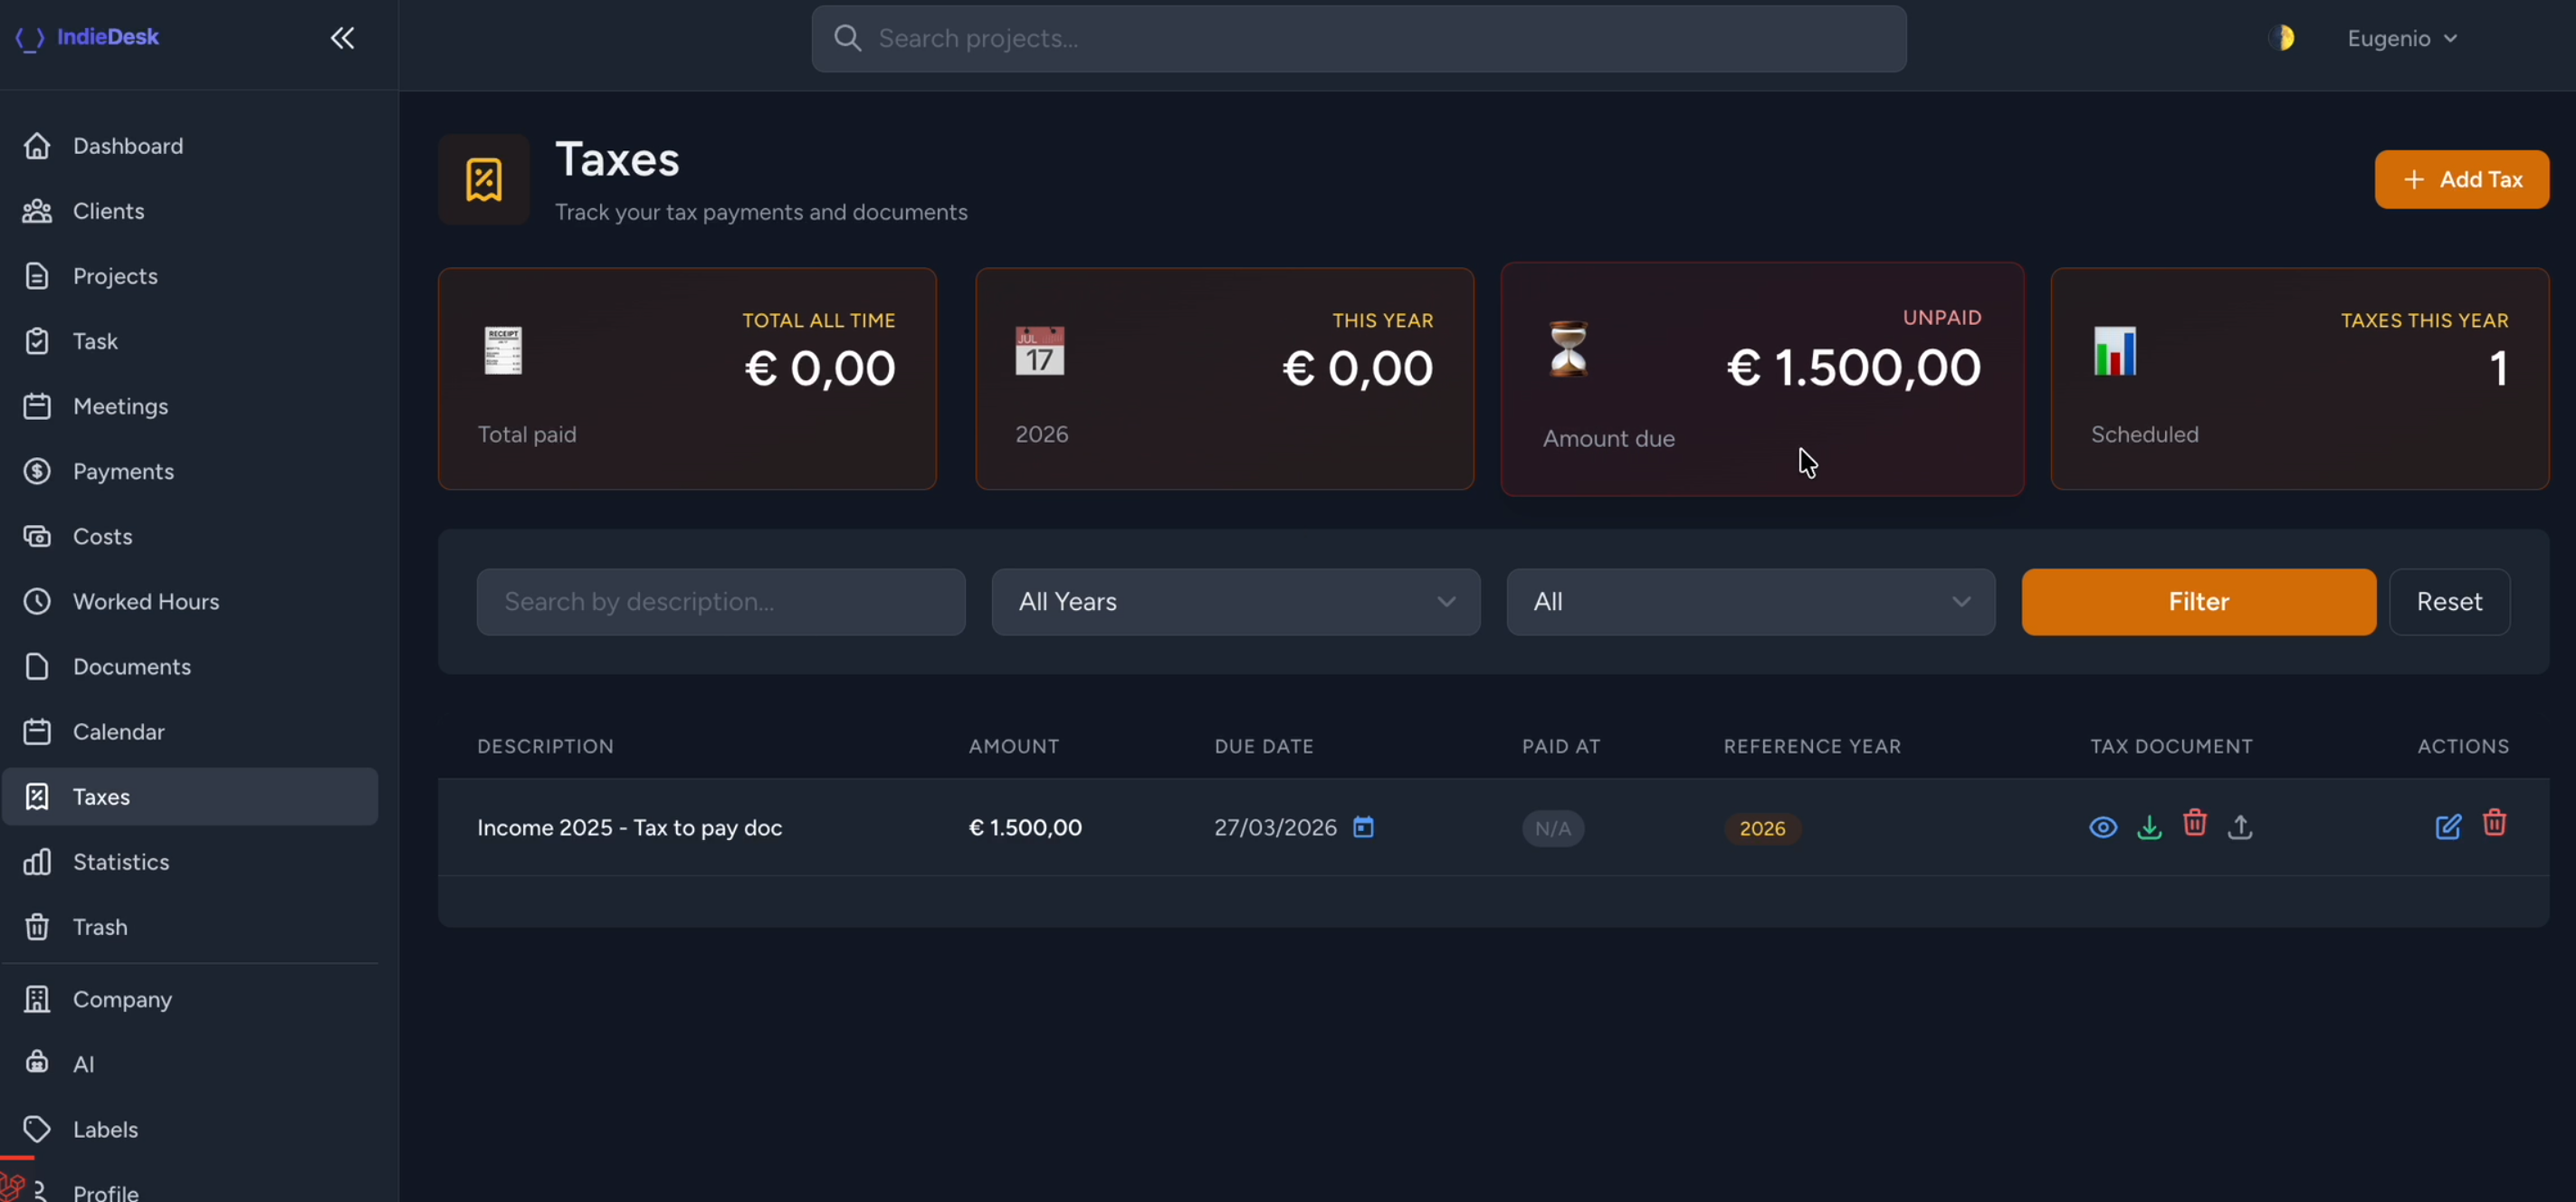Edit the due date via the calendar icon

(x=1363, y=827)
